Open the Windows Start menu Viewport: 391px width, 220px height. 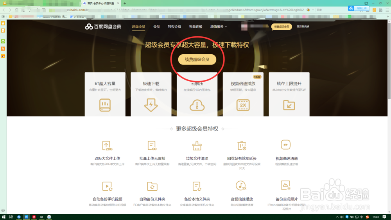pos(4,217)
